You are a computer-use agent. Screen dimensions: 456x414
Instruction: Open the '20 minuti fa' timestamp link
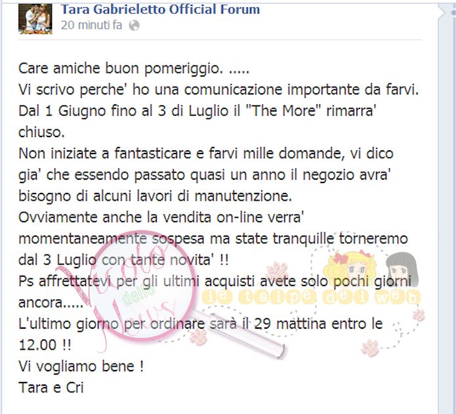pos(92,26)
